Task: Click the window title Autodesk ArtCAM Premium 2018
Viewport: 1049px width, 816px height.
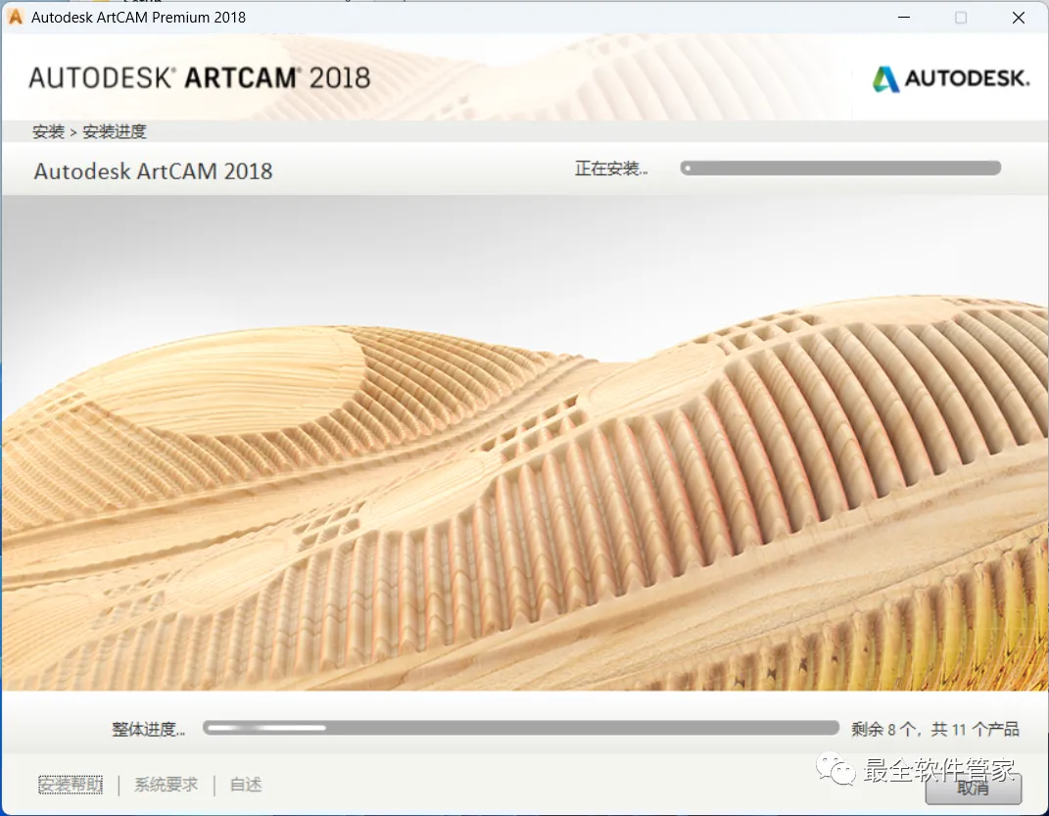Action: pyautogui.click(x=138, y=18)
